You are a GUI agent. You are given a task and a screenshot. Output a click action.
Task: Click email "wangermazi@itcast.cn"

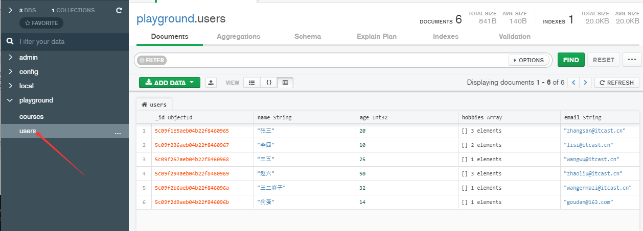pyautogui.click(x=598, y=188)
